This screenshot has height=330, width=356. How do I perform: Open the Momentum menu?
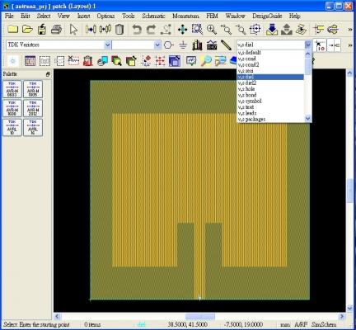(x=185, y=16)
